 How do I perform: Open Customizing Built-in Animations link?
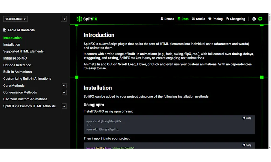tap(27, 79)
